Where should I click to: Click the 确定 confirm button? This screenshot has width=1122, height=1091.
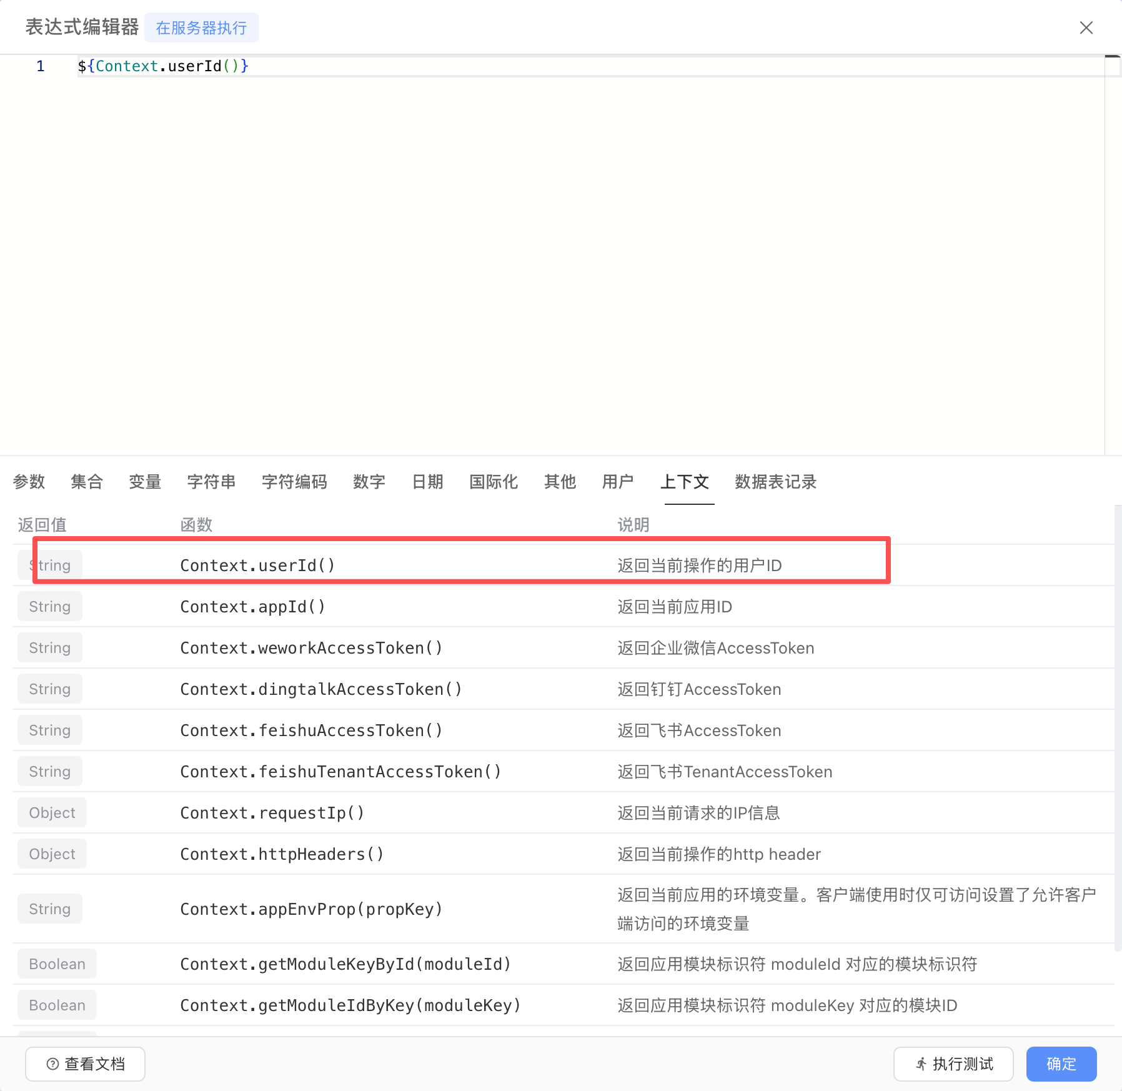tap(1061, 1064)
